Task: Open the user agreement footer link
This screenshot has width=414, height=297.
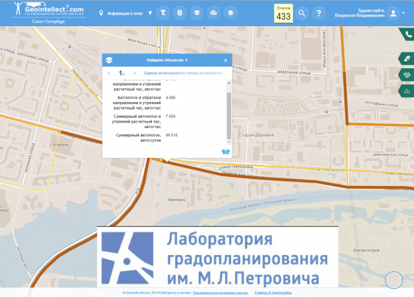Action: tap(220, 293)
